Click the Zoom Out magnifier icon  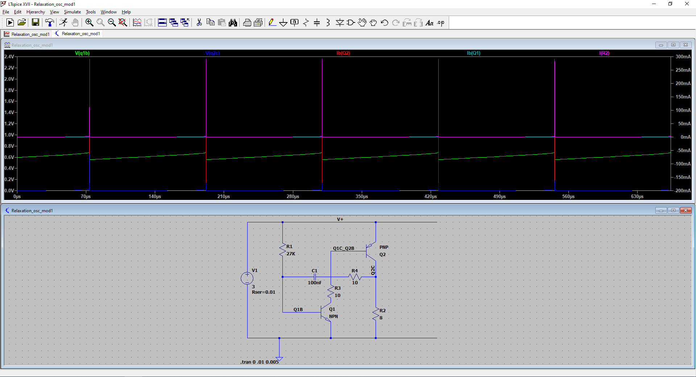[112, 22]
